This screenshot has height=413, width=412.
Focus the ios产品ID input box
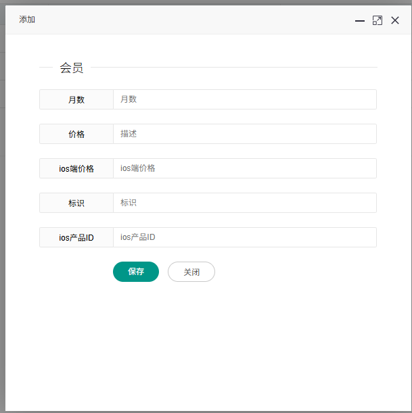point(244,237)
